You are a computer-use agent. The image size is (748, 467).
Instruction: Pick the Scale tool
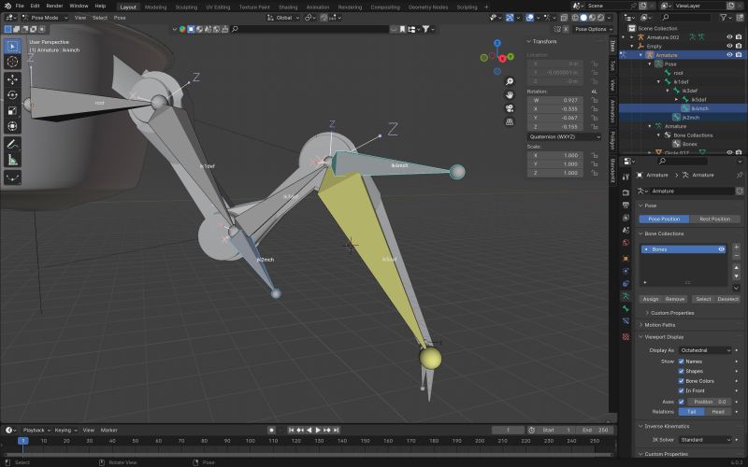point(12,110)
